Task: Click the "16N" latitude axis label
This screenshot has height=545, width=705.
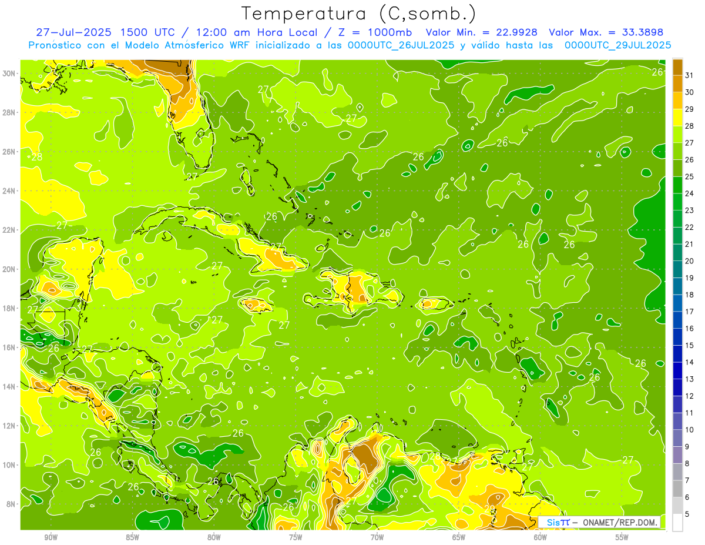Action: click(9, 347)
